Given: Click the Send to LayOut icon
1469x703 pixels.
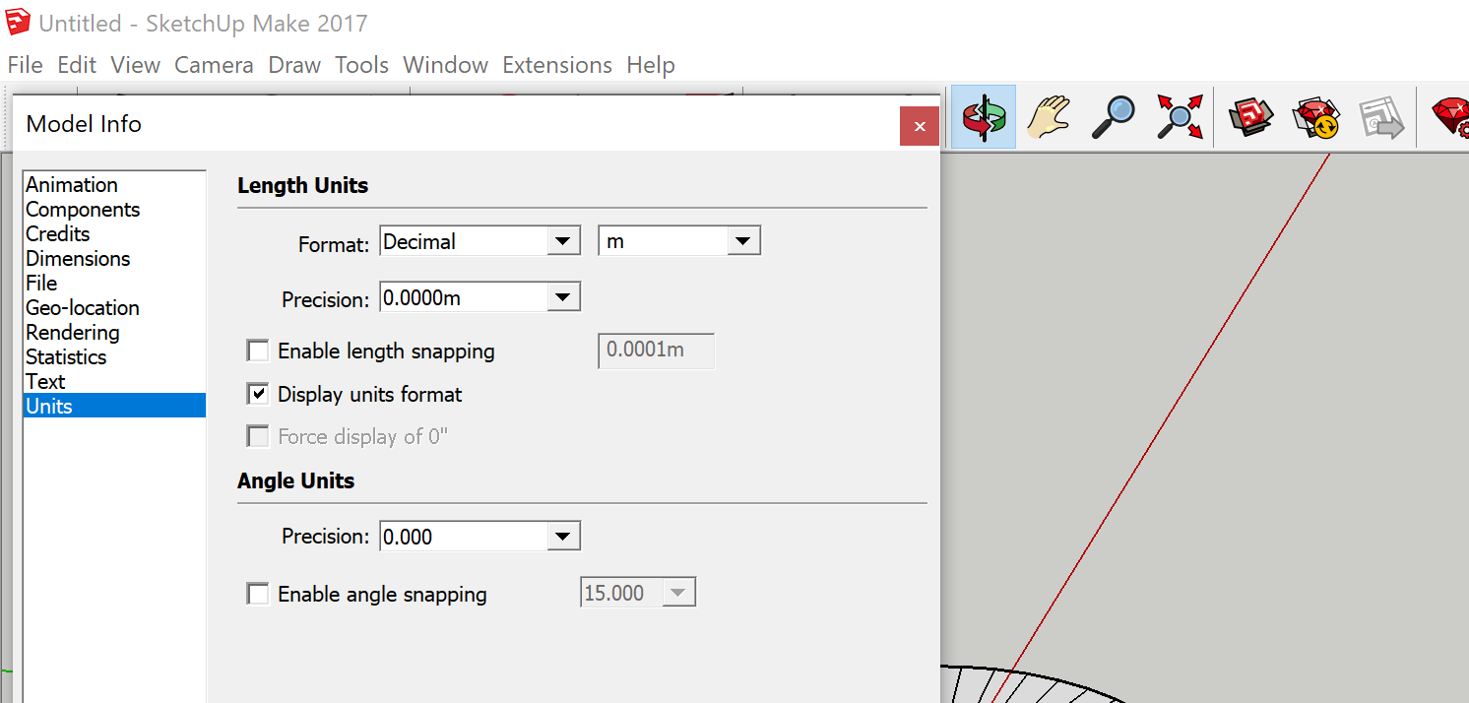Looking at the screenshot, I should pos(1381,117).
